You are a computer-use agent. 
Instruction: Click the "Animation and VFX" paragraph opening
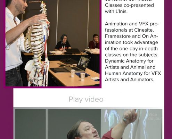(x=127, y=24)
